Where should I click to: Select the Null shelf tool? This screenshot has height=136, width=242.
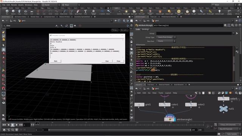click(38, 12)
